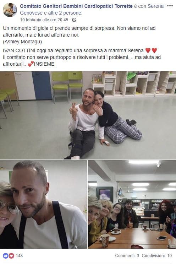
Task: Click the pink hearts emoji before INSIEME
Action: (31, 64)
